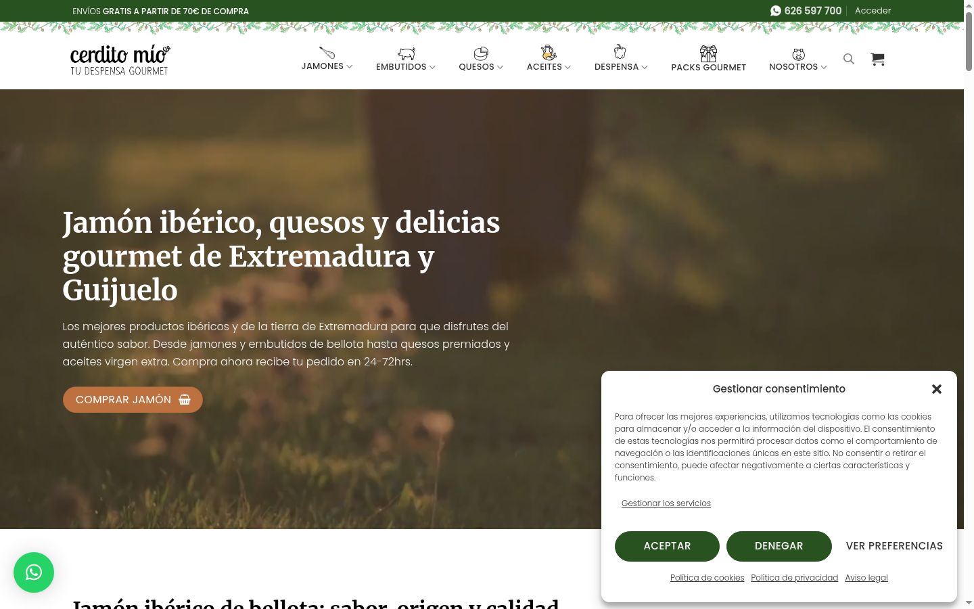Reject cookies with the Denegar button
The height and width of the screenshot is (609, 974).
[779, 546]
